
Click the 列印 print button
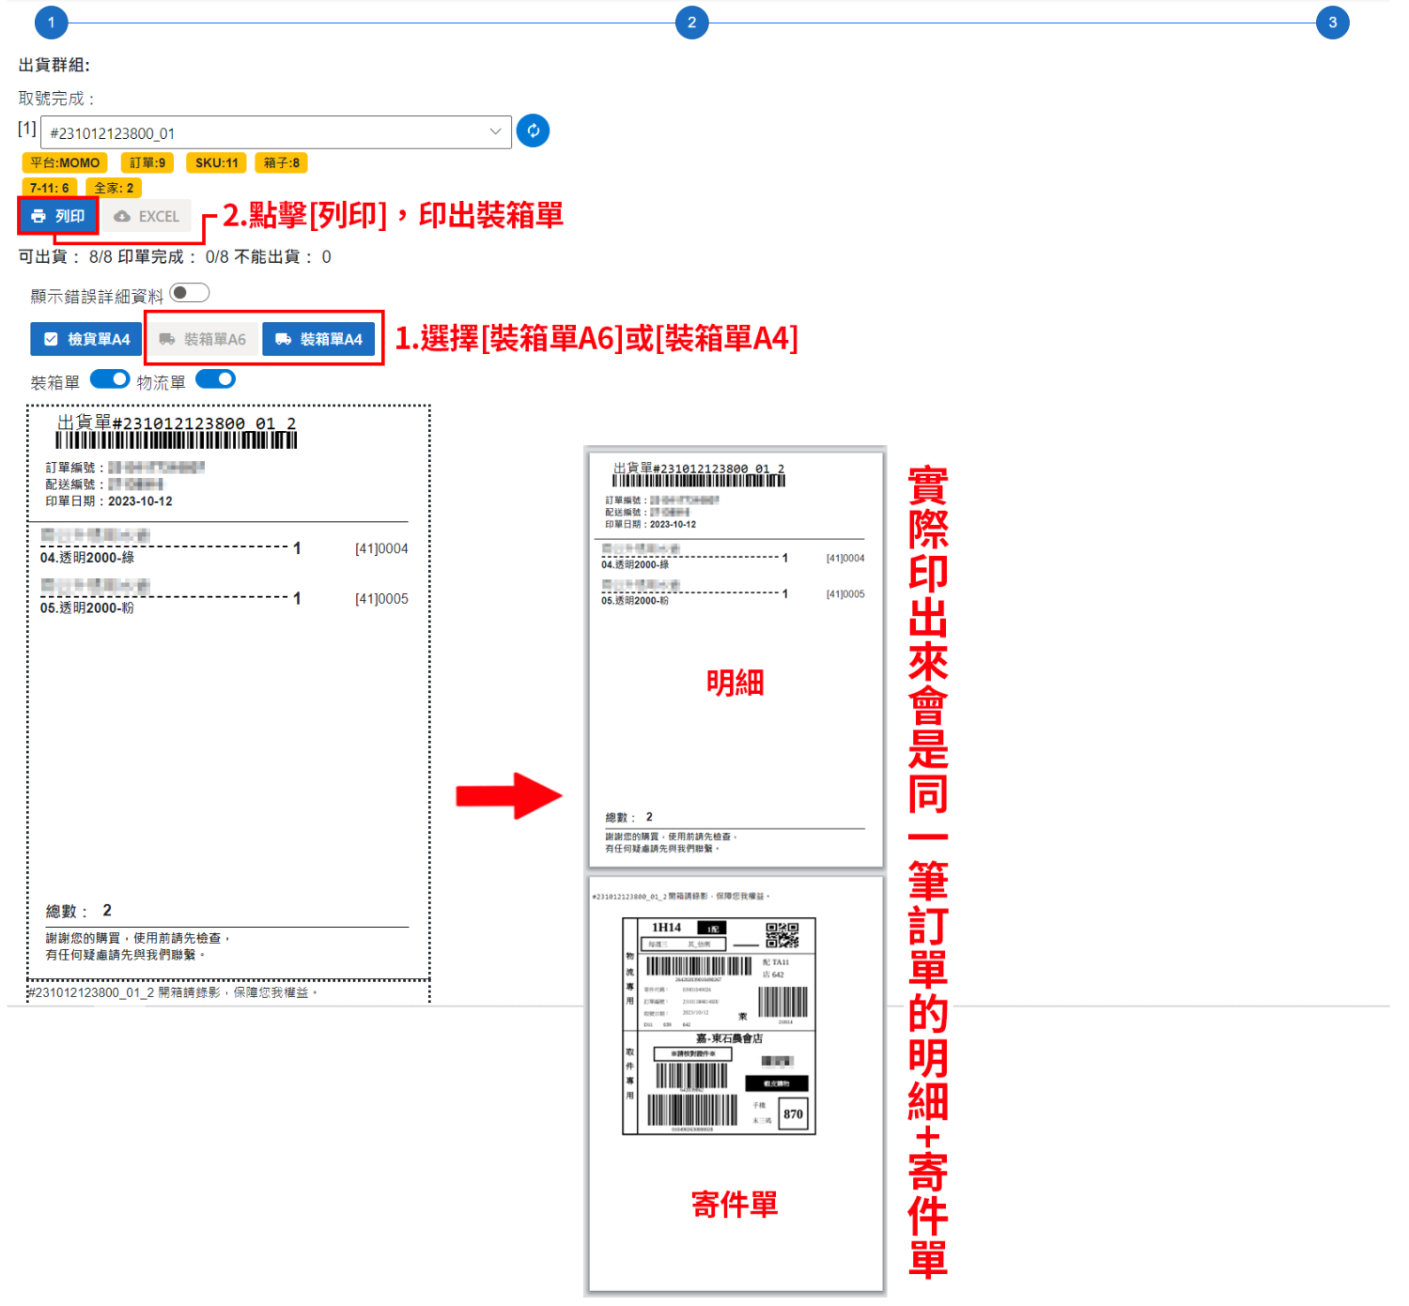(x=58, y=216)
